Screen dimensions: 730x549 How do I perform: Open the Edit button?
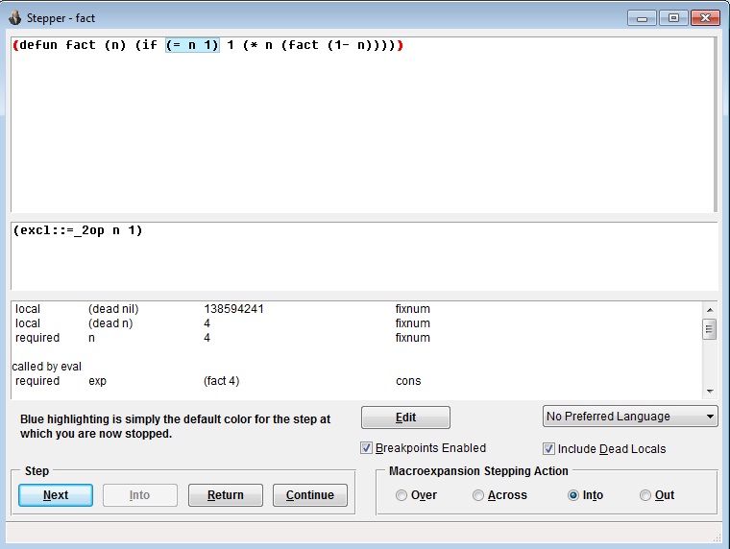click(405, 418)
